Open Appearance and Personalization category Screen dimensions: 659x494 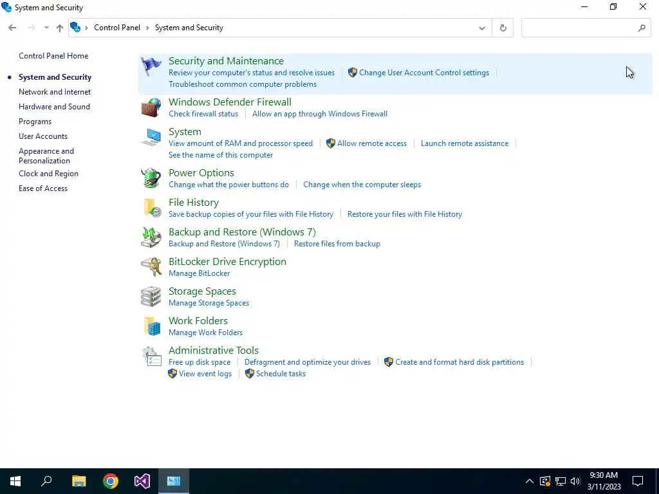point(46,156)
